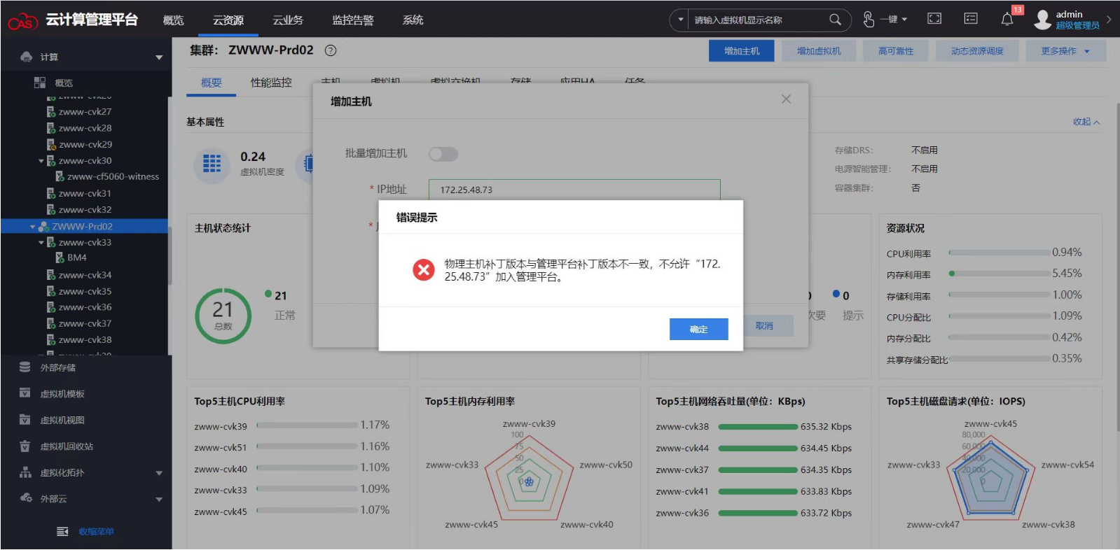The height and width of the screenshot is (550, 1120).
Task: Click the 动态资源调度 button
Action: click(977, 51)
